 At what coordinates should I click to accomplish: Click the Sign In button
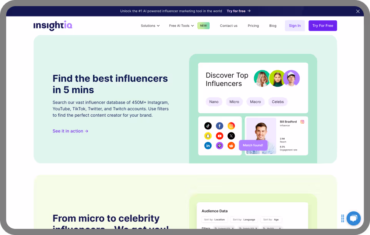[295, 26]
